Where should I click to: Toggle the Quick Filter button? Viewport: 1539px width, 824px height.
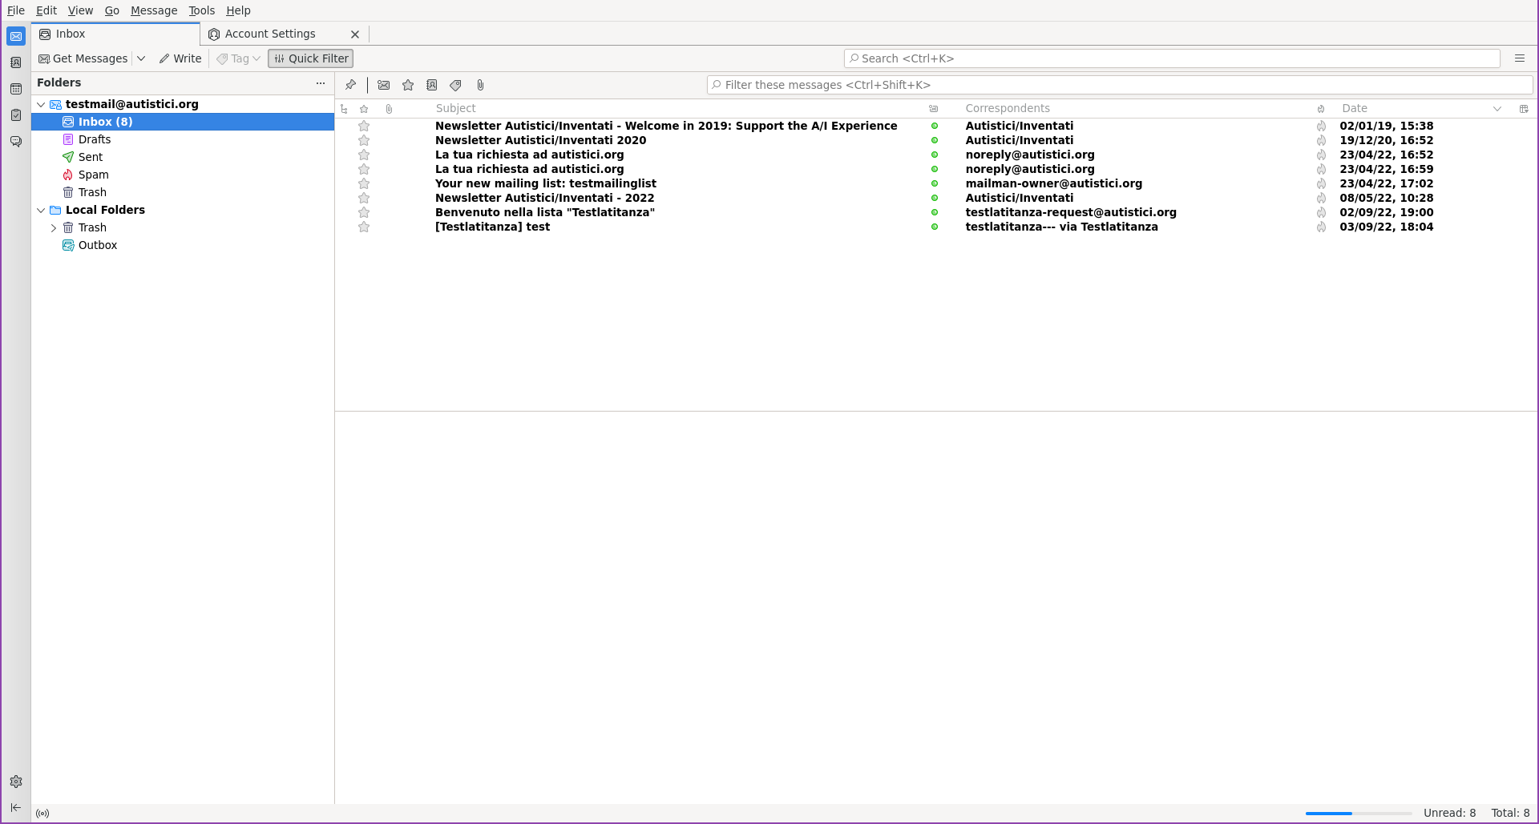[310, 58]
